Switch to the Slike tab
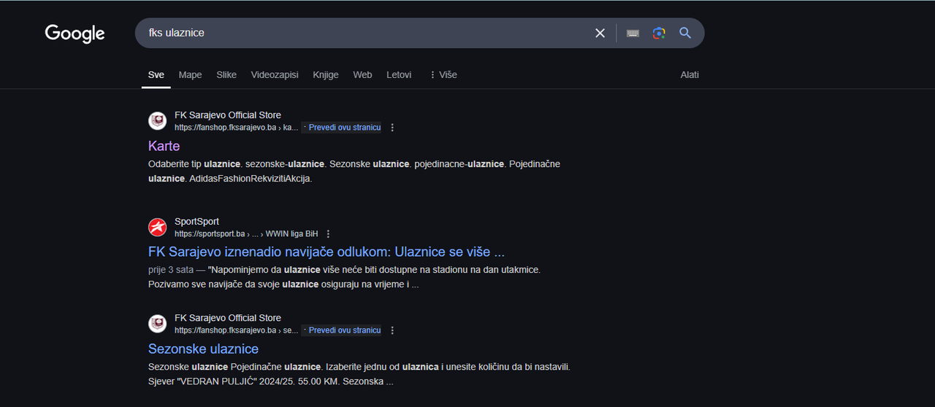The height and width of the screenshot is (407, 935). coord(226,74)
